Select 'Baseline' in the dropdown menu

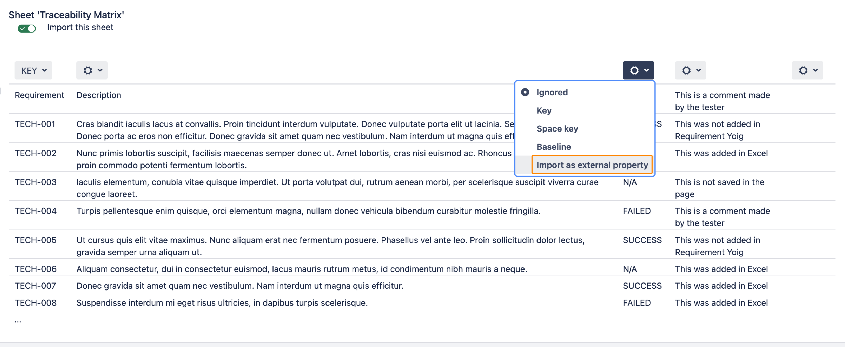[x=554, y=147]
